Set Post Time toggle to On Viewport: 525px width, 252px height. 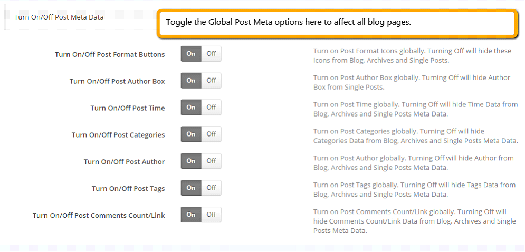[191, 108]
